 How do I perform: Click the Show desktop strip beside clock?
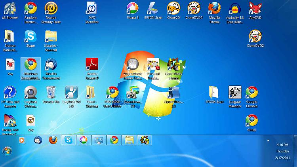pyautogui.click(x=295, y=151)
